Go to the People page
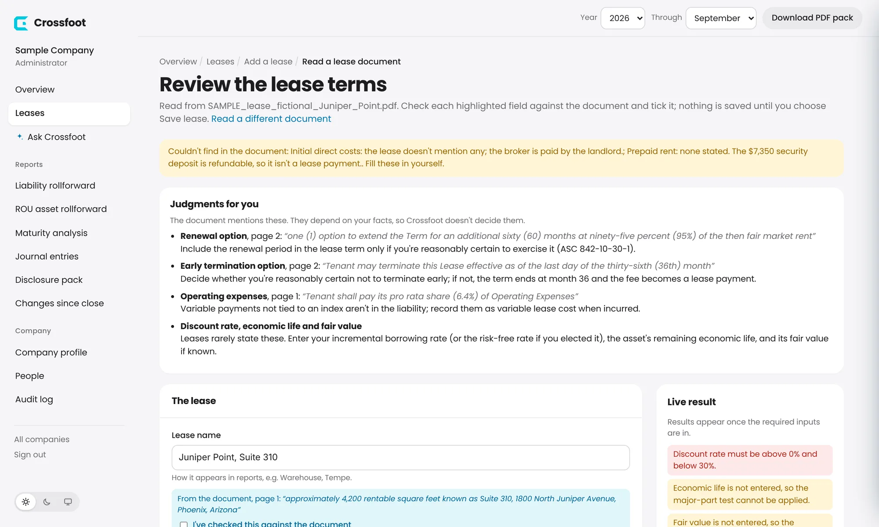This screenshot has width=879, height=527. pos(69,376)
